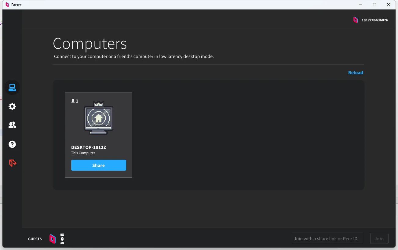Reload the computers list
This screenshot has height=250, width=398.
[356, 73]
